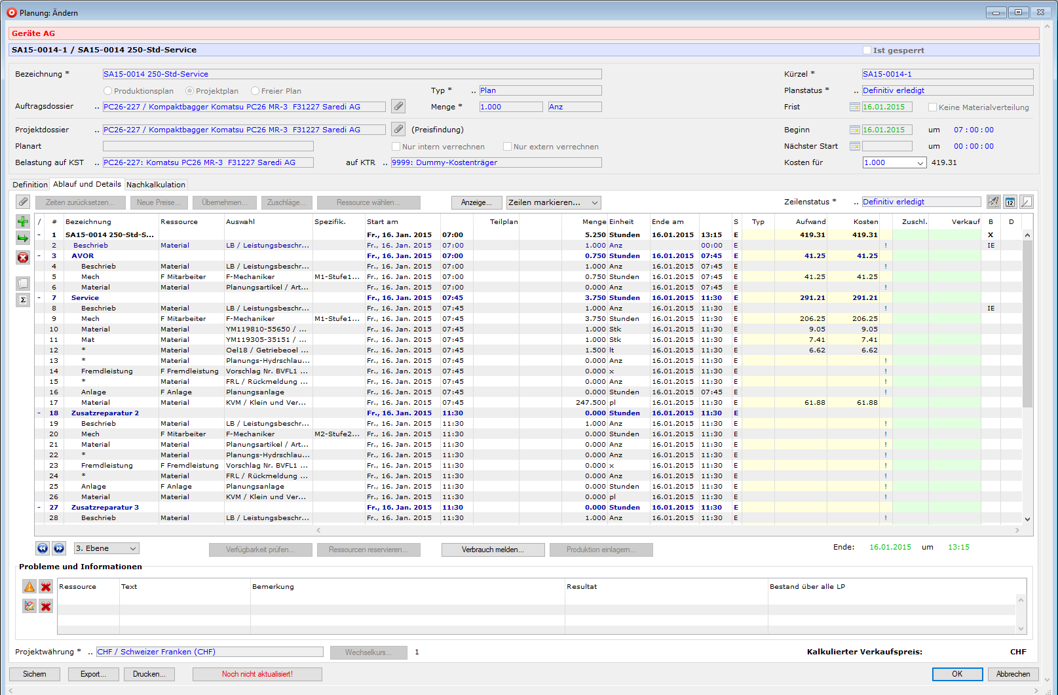
Task: Open the calendar icon next to Zeilenstatus
Action: pyautogui.click(x=1010, y=202)
